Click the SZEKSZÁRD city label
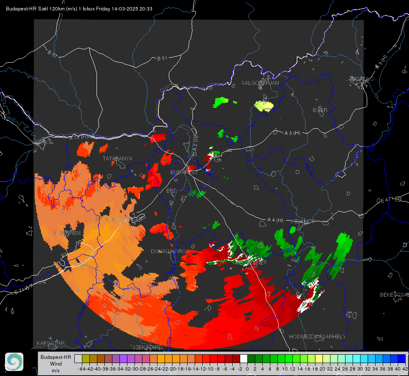Screen dimensions: 409x376 [147, 347]
